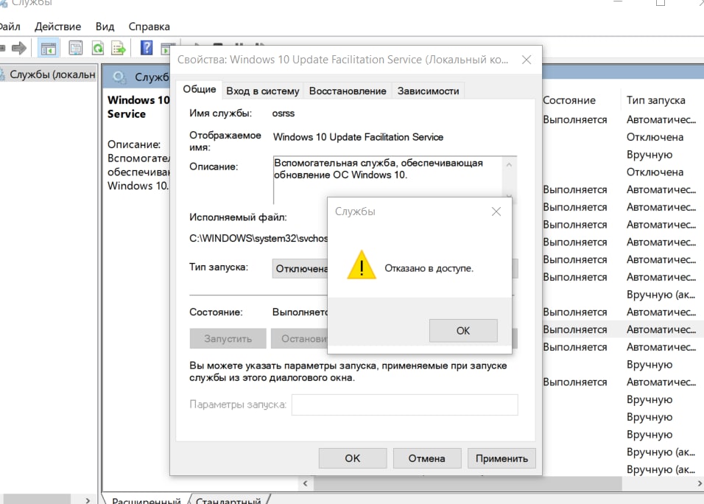Click Отмена in the properties dialog
This screenshot has height=504, width=704.
tap(426, 458)
